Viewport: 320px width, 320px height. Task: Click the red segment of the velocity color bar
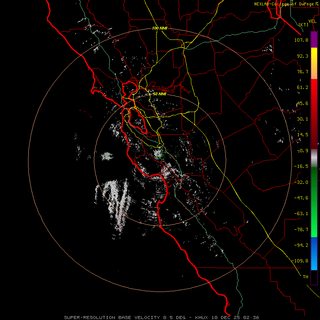pyautogui.click(x=314, y=114)
